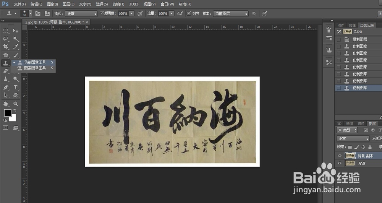
Task: Select the Eyedropper tool
Action: (x=16, y=47)
